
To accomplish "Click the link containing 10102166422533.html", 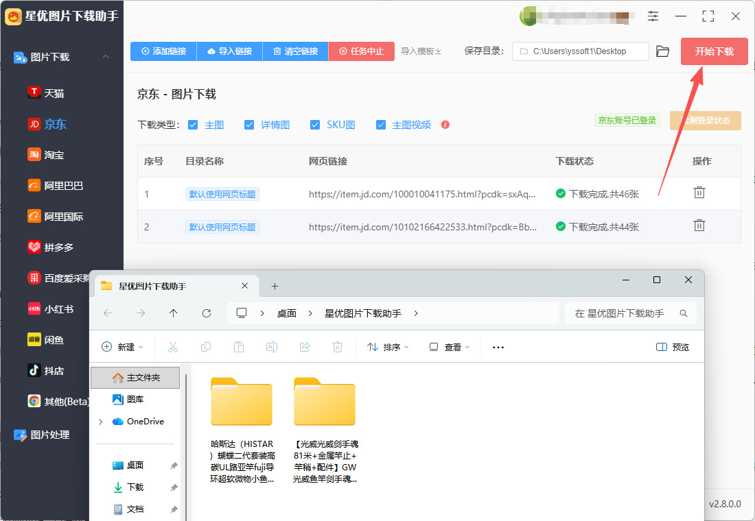I will coord(423,227).
